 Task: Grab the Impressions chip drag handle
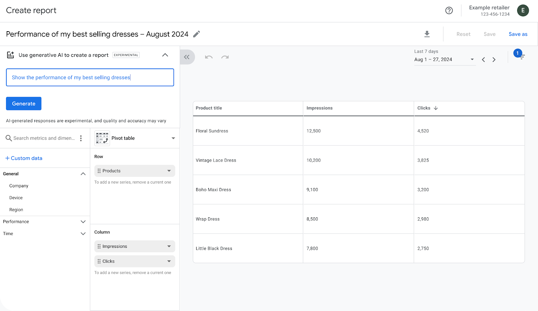click(99, 246)
